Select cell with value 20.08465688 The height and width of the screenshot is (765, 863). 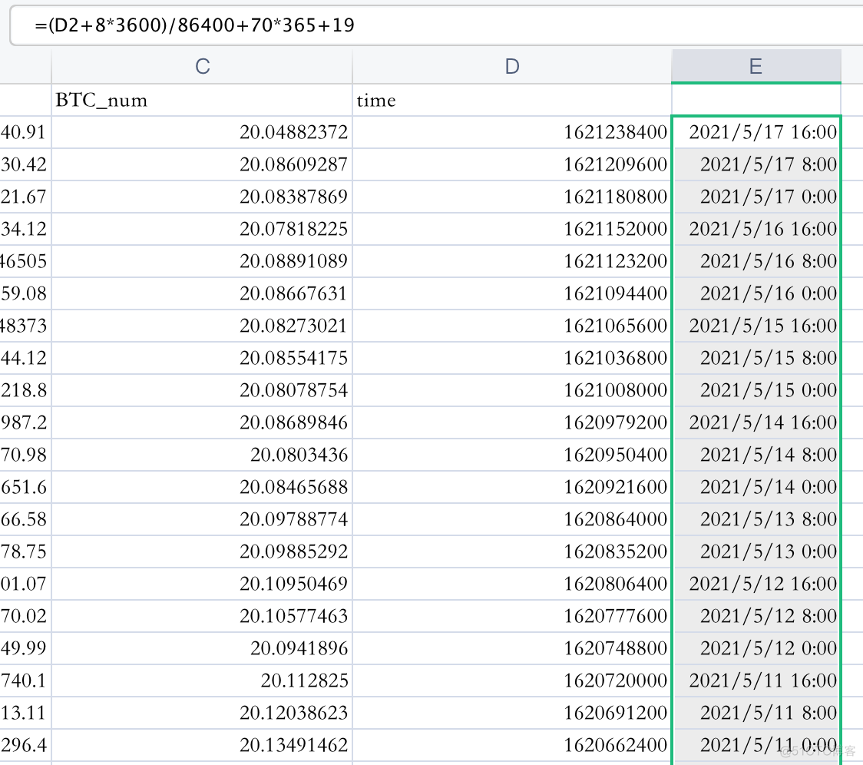pos(202,487)
